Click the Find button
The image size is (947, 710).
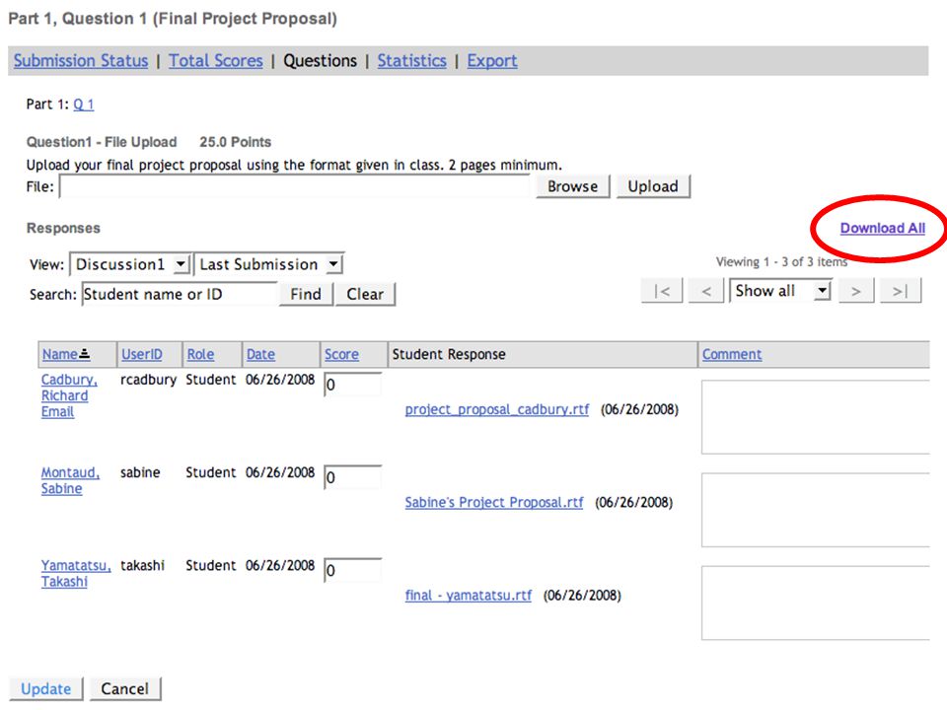(306, 294)
